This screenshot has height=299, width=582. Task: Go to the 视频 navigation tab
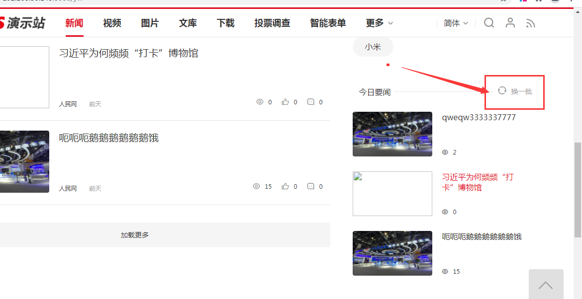click(x=112, y=23)
